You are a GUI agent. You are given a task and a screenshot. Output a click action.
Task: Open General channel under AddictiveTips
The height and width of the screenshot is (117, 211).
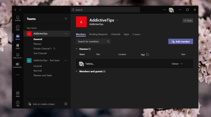(x=38, y=39)
